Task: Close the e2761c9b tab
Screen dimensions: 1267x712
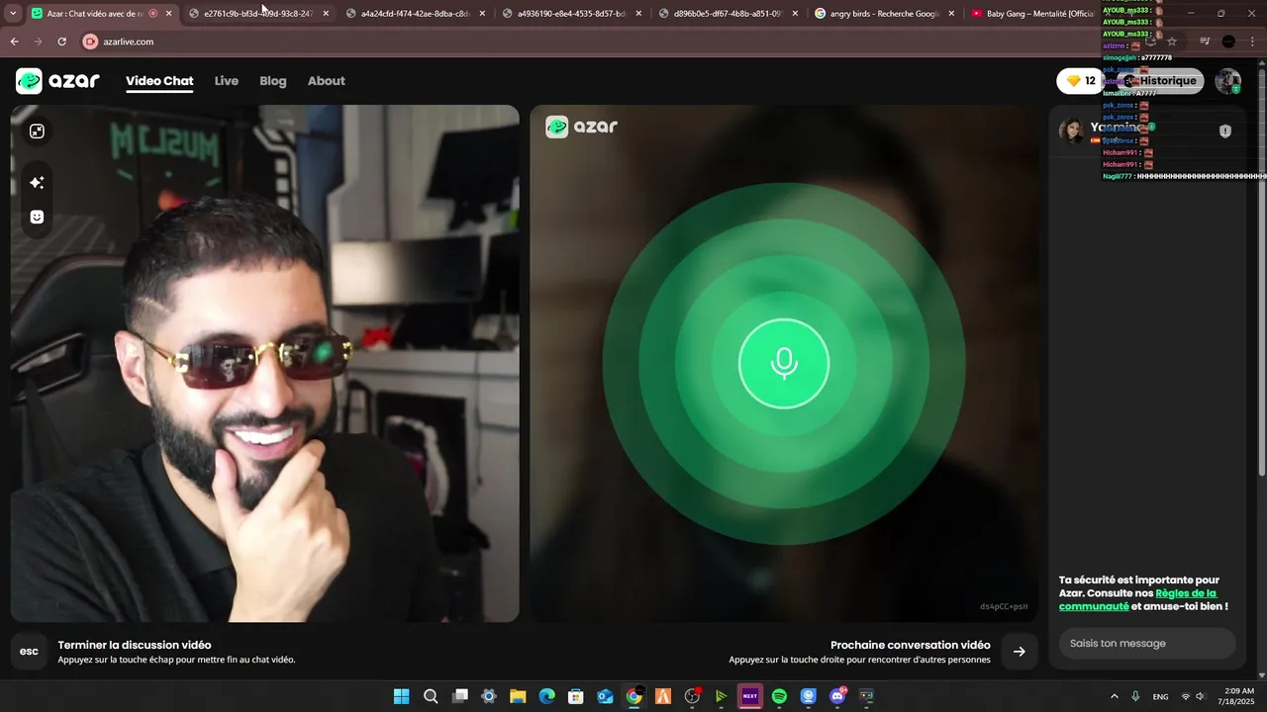Action: pyautogui.click(x=326, y=14)
